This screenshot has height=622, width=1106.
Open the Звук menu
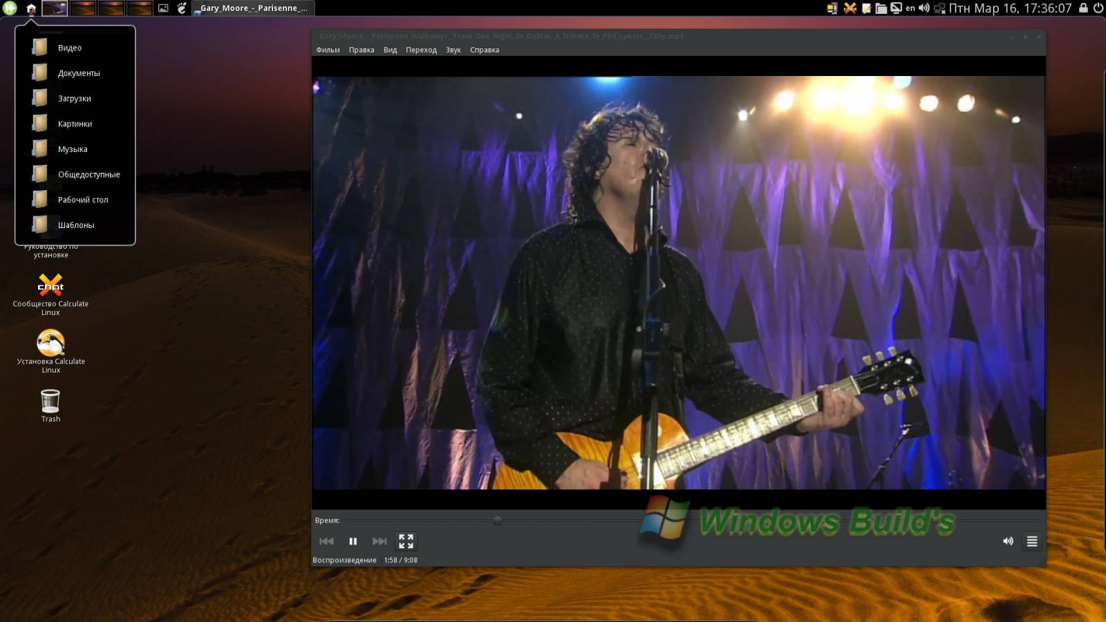[453, 50]
